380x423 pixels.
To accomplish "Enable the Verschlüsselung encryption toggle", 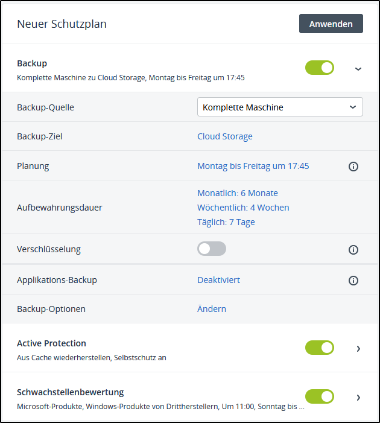I will [212, 249].
